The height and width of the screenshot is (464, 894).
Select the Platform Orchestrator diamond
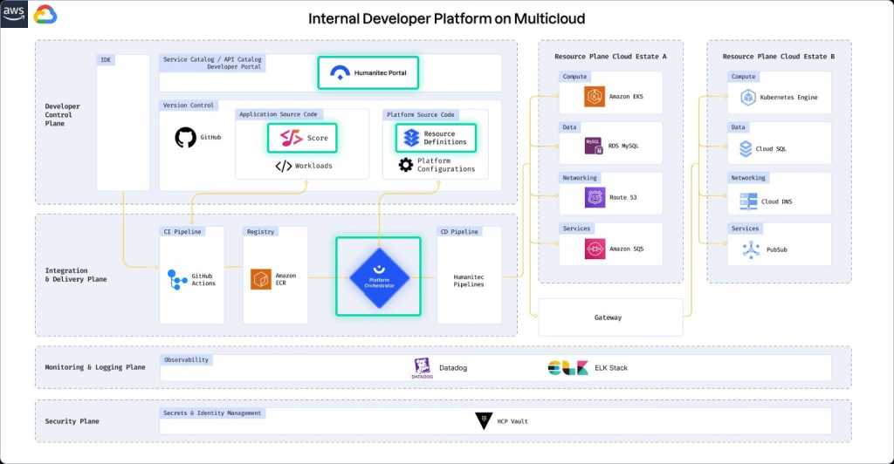[x=379, y=277]
